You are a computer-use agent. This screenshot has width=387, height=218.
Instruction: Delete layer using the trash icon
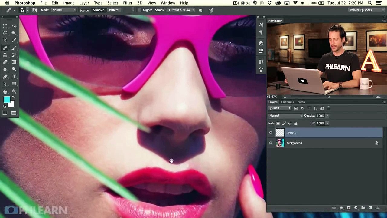click(377, 208)
